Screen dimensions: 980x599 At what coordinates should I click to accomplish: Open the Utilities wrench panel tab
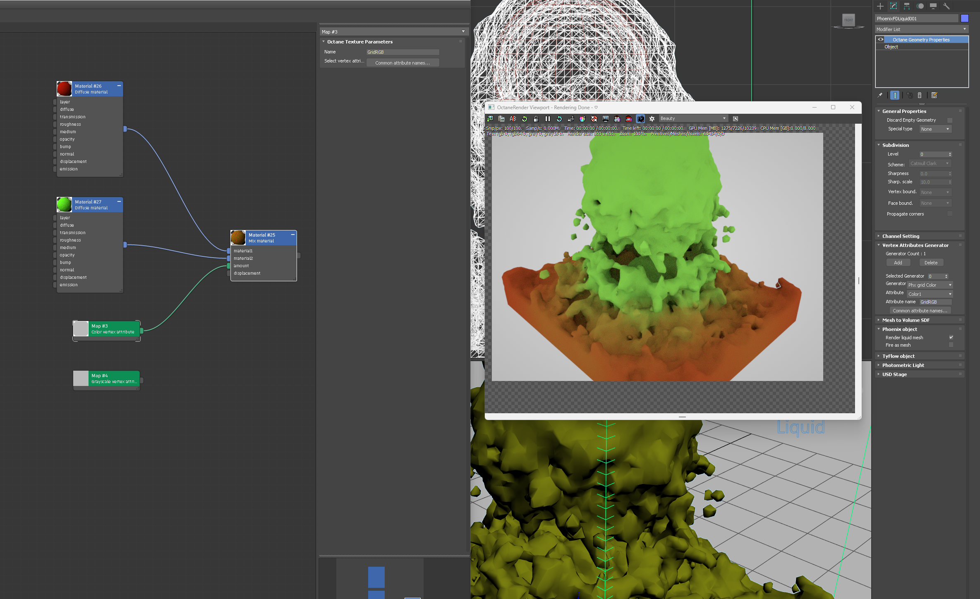click(946, 6)
